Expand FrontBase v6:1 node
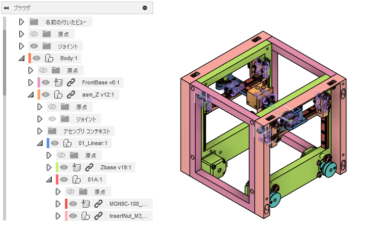 [x=30, y=82]
